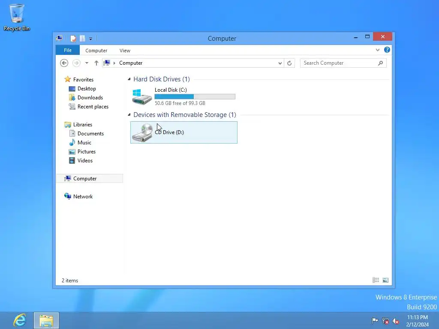Open Recent places under Favorites
The image size is (439, 329).
93,107
